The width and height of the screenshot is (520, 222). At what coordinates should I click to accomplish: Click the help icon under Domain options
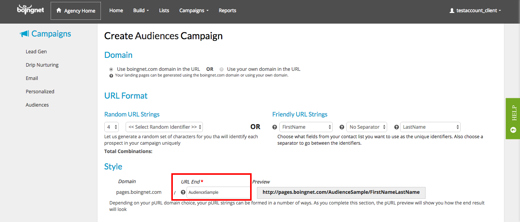pos(111,76)
